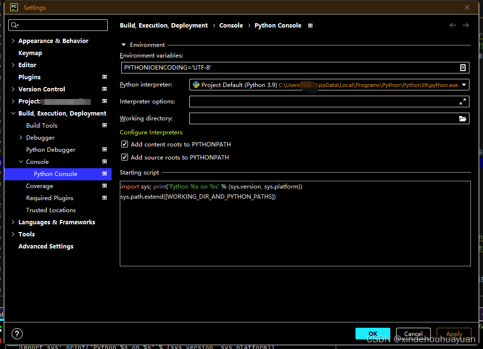
Task: Expand the Interpreter options field
Action: [462, 102]
